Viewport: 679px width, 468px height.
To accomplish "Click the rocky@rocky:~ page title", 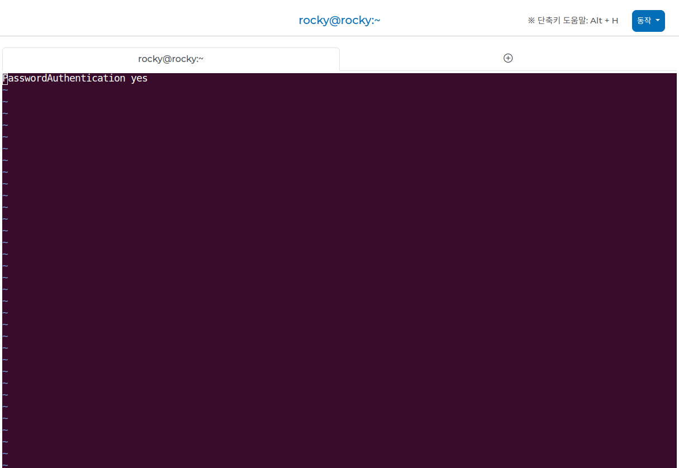I will pos(339,20).
